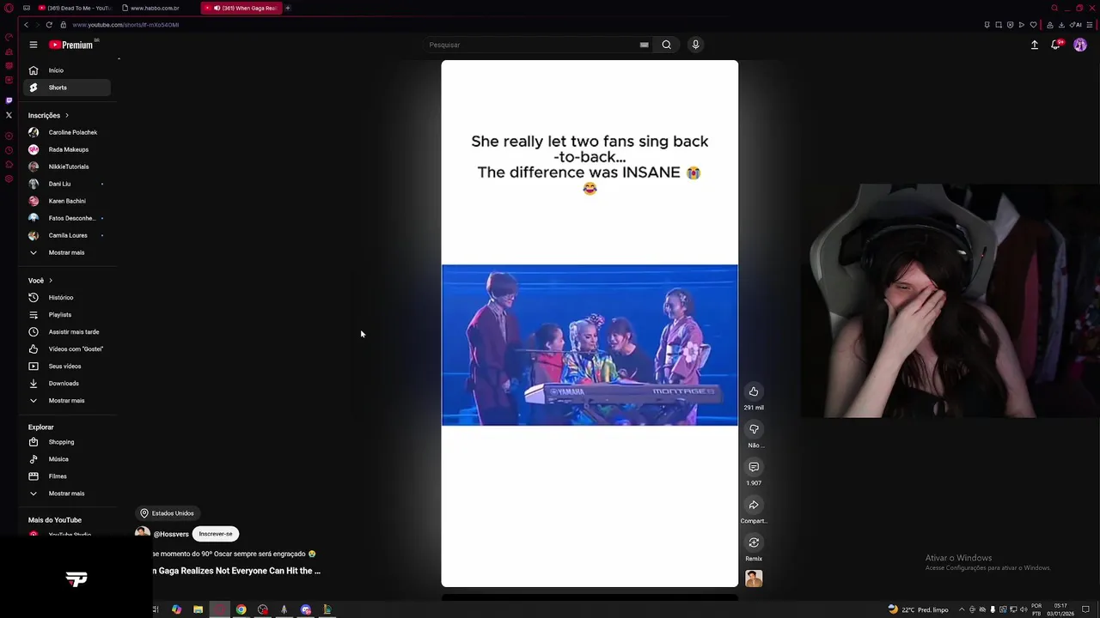The image size is (1100, 618).
Task: Go to Início in YouTube sidebar
Action: tap(67, 70)
